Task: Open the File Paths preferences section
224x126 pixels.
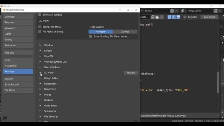Action: click(18, 90)
